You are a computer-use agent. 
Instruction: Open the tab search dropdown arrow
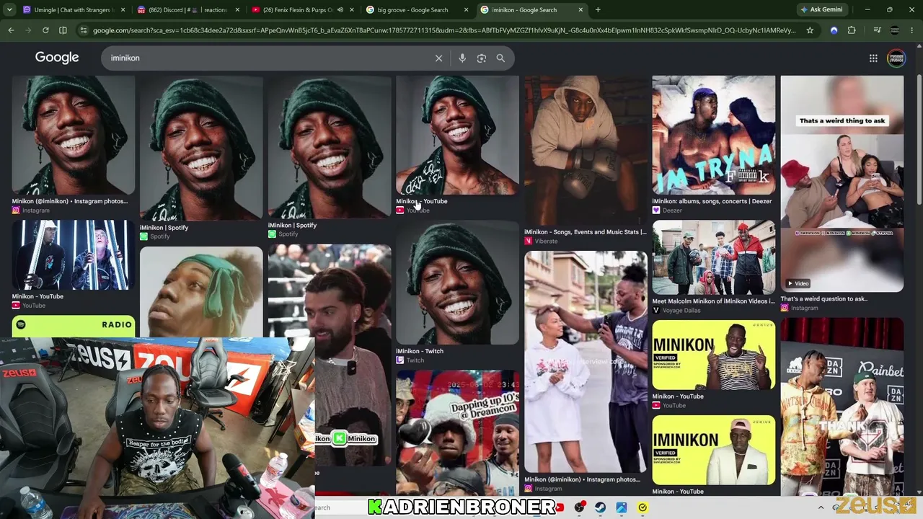[x=9, y=10]
